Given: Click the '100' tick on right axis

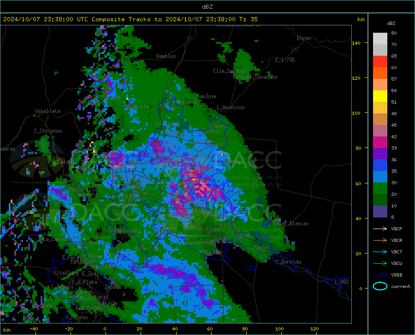Looking at the screenshot, I should coord(356,113).
